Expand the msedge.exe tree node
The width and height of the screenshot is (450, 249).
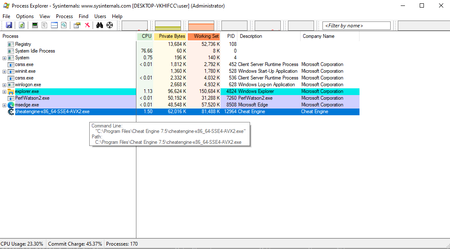4,105
